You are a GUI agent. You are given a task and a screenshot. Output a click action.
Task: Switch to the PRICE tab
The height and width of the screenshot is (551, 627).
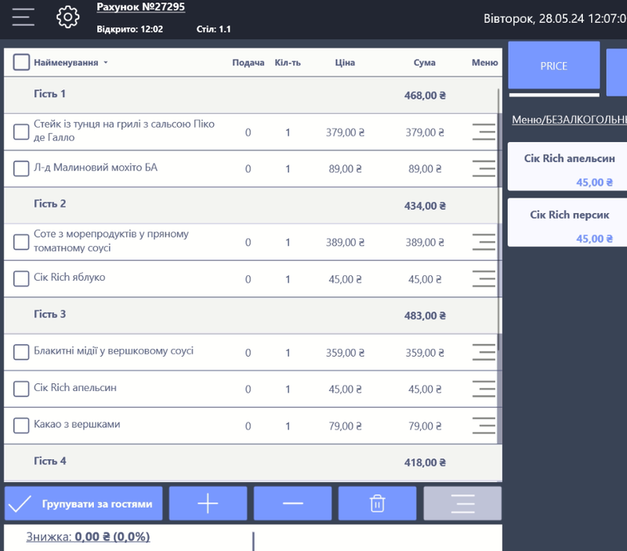(553, 66)
